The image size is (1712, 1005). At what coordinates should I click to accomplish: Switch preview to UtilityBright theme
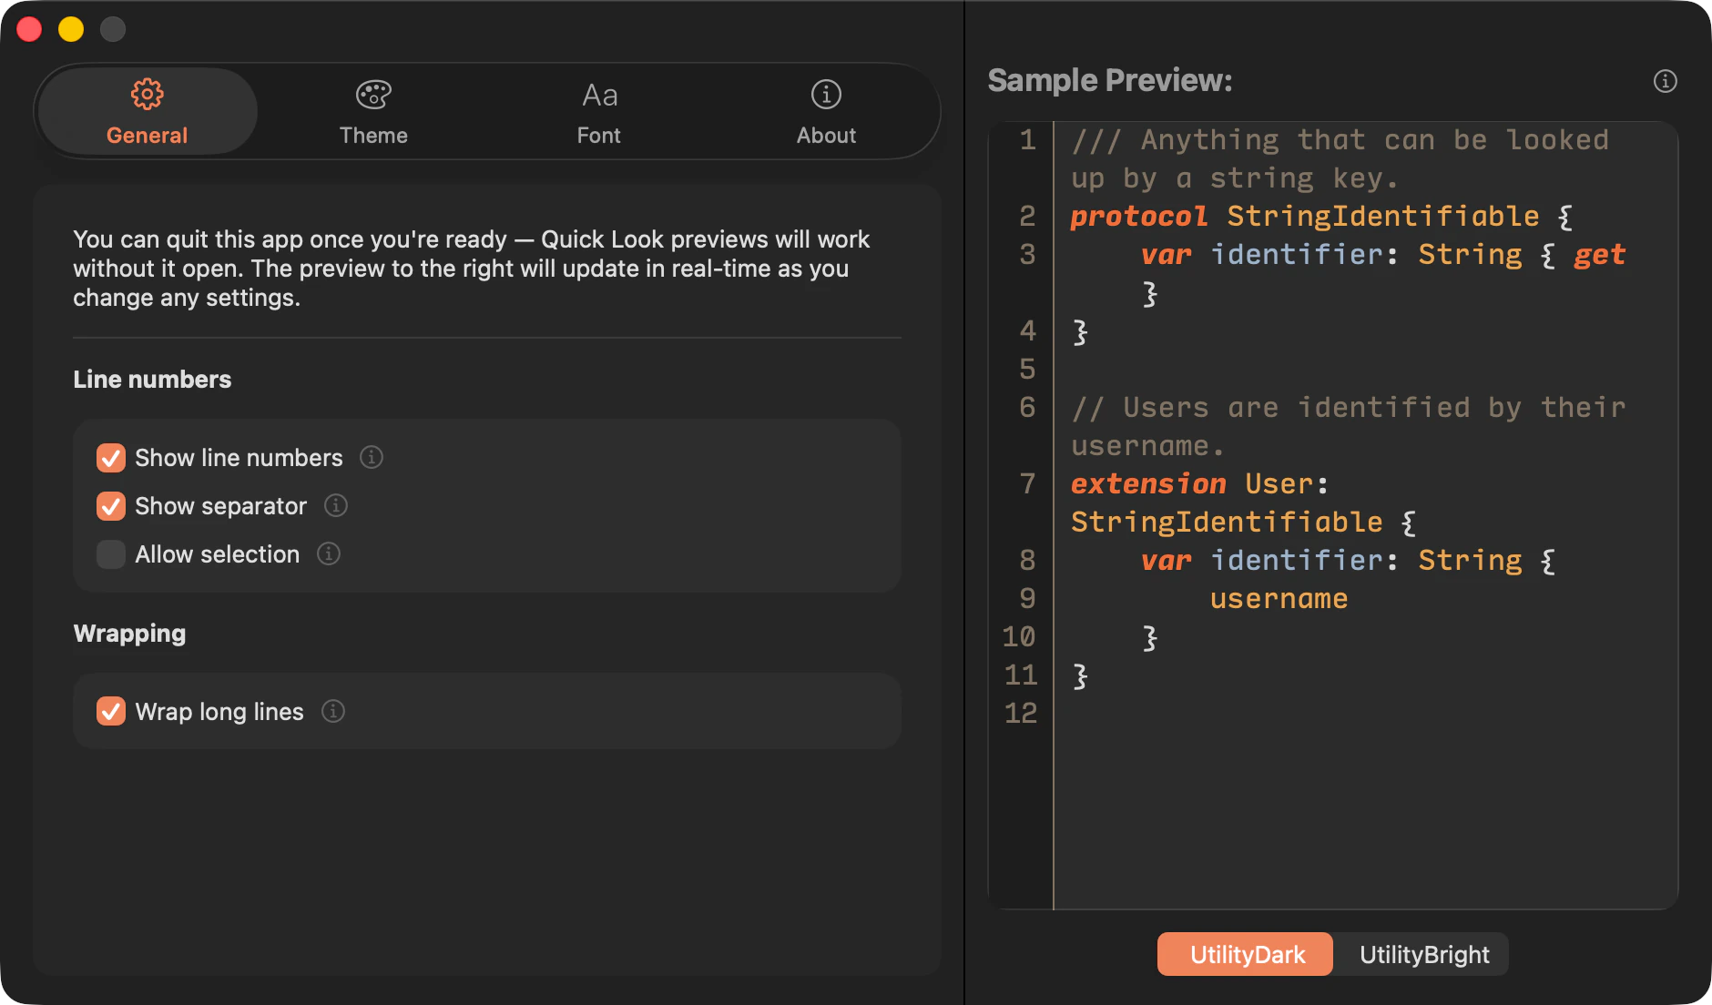click(x=1423, y=954)
